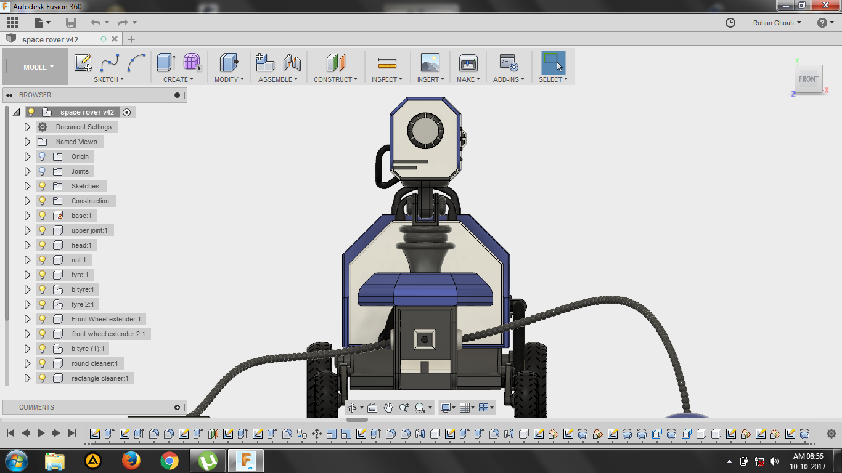Click the FRONT face of view cube
The height and width of the screenshot is (473, 842).
tap(809, 79)
